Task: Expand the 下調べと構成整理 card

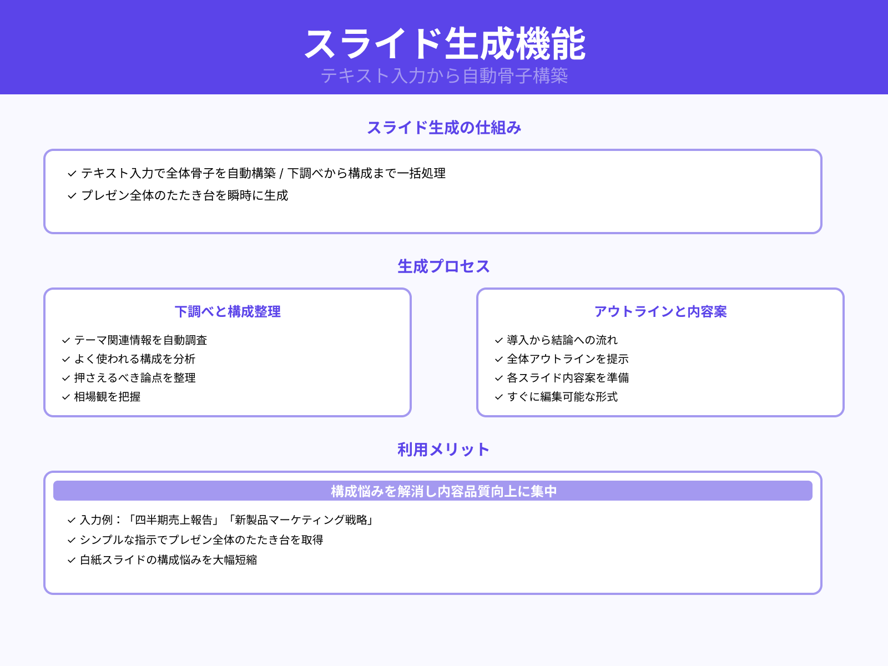Action: pyautogui.click(x=228, y=312)
